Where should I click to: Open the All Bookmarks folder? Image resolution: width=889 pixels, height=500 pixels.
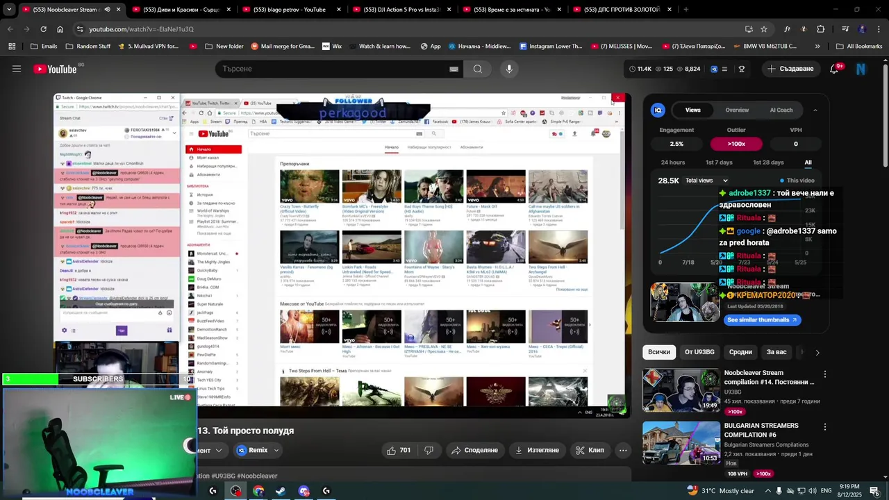(858, 47)
